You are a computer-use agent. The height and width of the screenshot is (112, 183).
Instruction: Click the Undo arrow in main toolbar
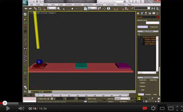(26, 9)
